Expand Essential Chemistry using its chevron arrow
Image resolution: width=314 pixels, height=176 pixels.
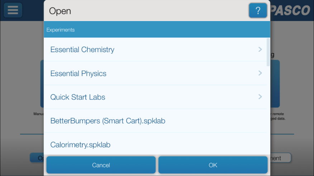tap(260, 49)
